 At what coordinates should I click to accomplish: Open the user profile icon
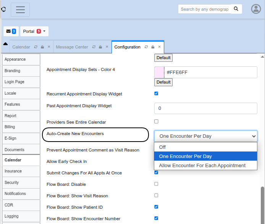[256, 9]
